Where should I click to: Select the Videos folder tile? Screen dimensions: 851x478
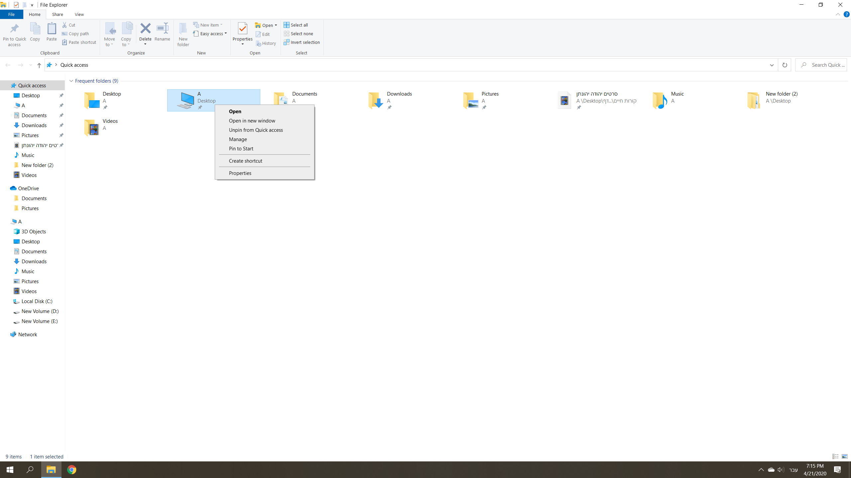click(119, 127)
